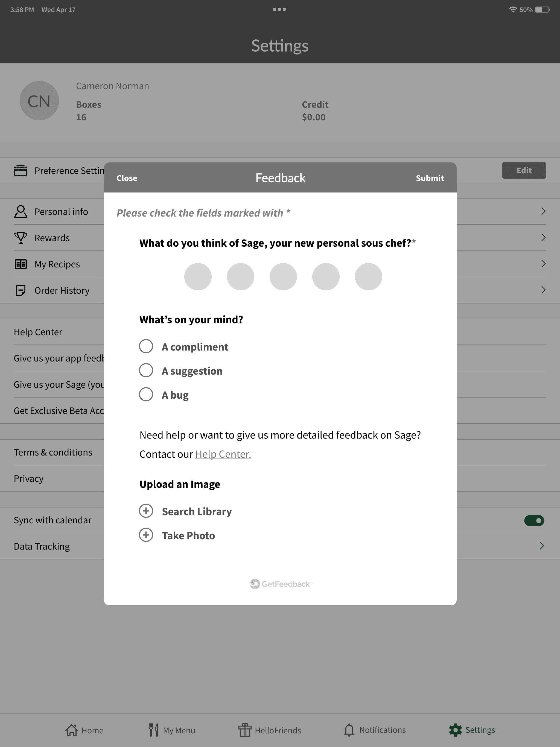Tap the Edit button for preferences
Viewport: 560px width, 747px height.
pyautogui.click(x=524, y=170)
